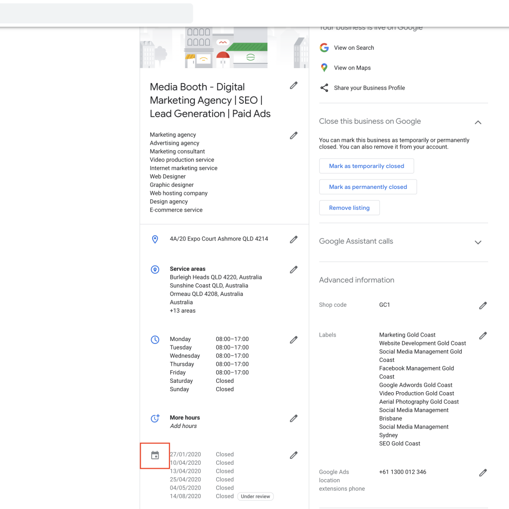Viewport: 509px width, 509px height.
Task: Click the special hours calendar icon
Action: tap(155, 455)
